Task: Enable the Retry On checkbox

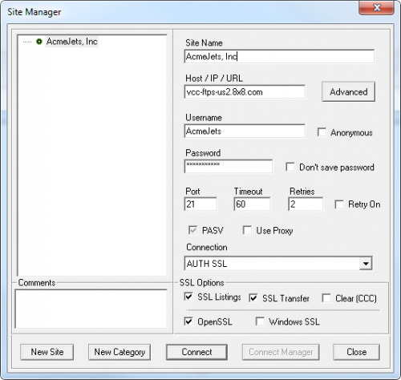Action: coord(339,204)
